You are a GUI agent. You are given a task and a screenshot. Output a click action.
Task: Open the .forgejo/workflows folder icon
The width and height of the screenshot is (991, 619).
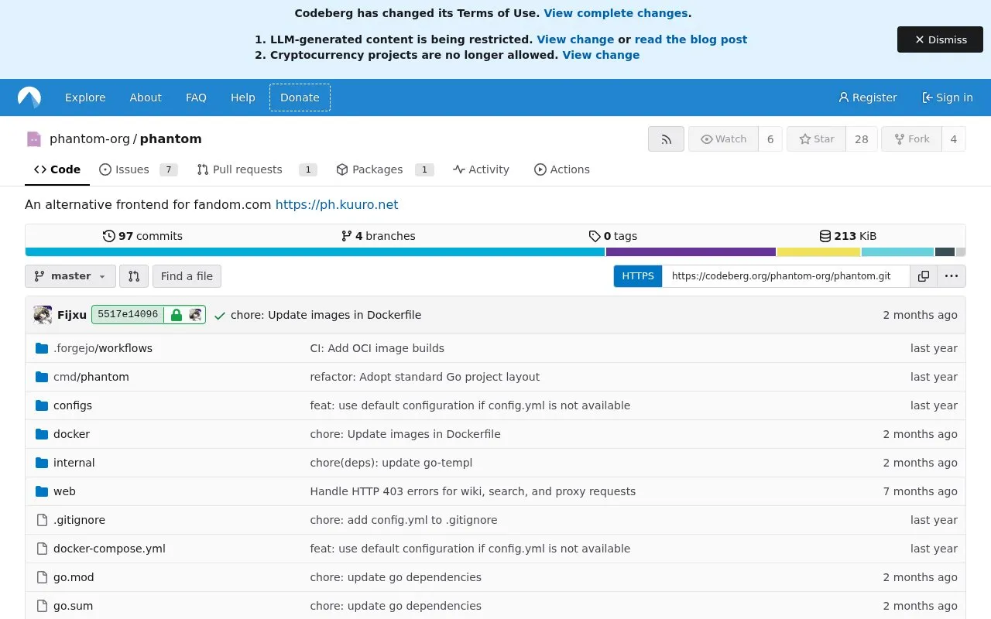(42, 348)
